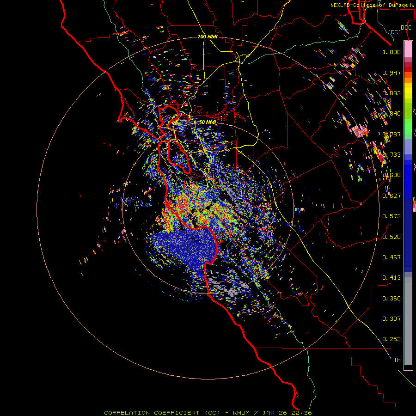416x416 pixels.
Task: Click the 0.627 scale value
Action: point(392,196)
